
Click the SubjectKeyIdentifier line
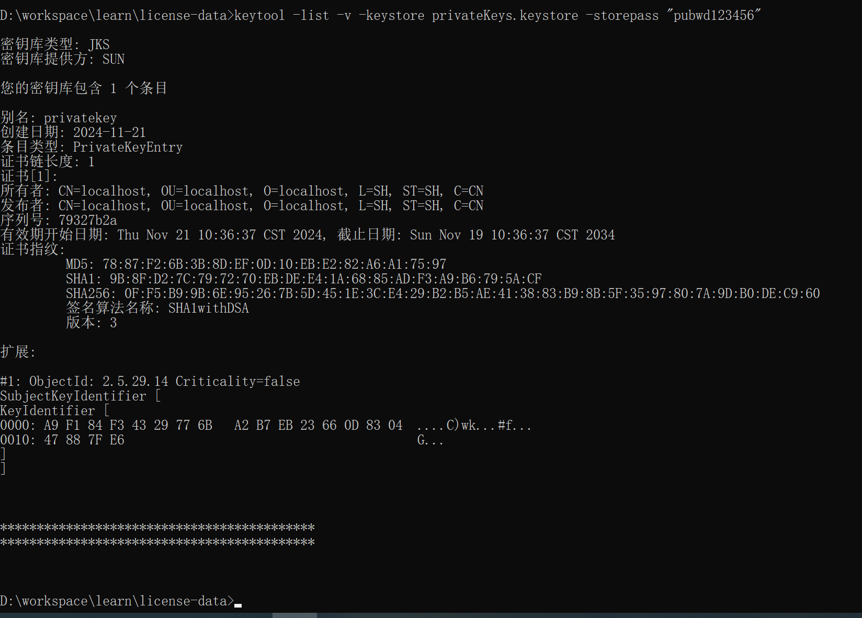tap(81, 396)
